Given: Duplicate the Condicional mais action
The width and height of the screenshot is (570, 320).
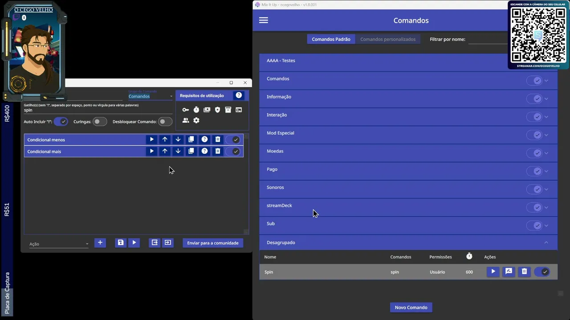Looking at the screenshot, I should click(x=191, y=151).
